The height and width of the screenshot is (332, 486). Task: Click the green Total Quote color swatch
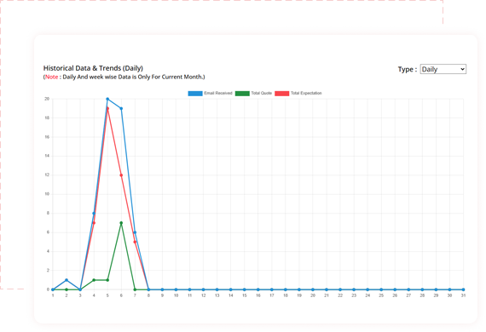[242, 94]
